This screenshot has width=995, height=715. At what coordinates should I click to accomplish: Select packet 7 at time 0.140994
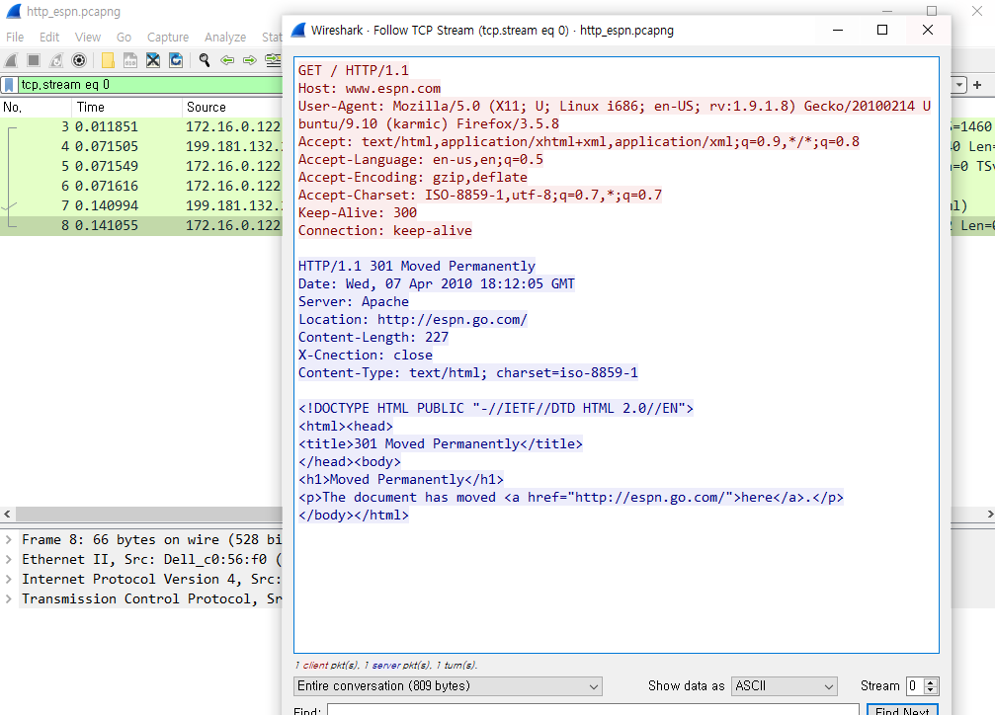(141, 205)
